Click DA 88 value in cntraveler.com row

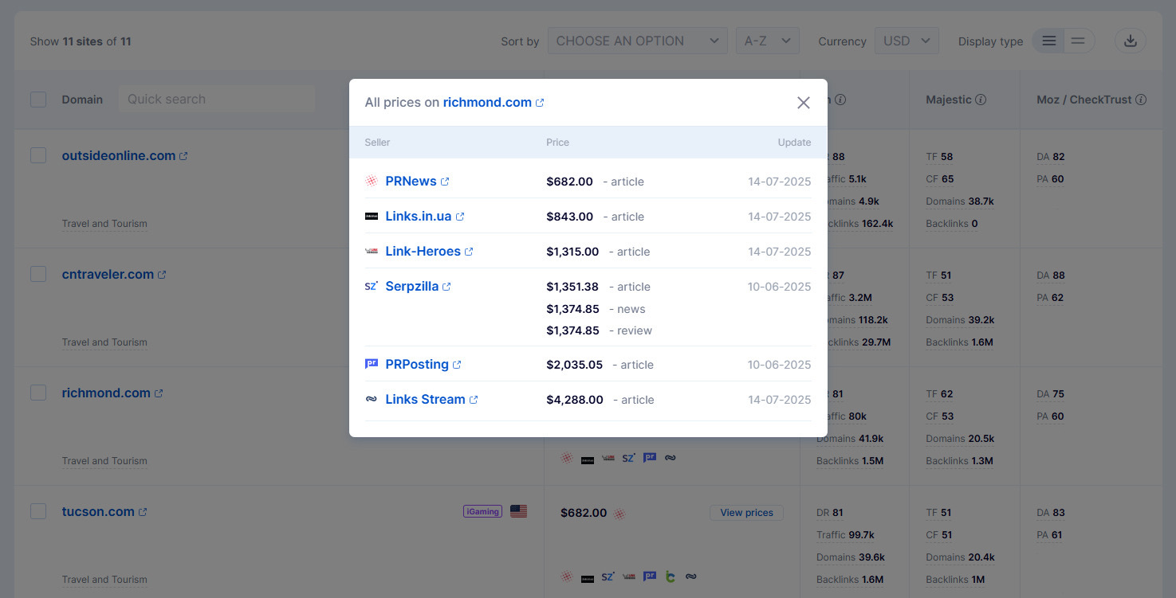[x=1051, y=276]
